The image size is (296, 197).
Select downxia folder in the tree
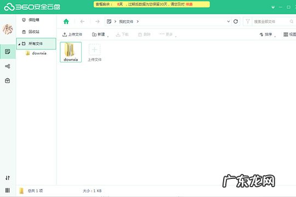(36, 53)
